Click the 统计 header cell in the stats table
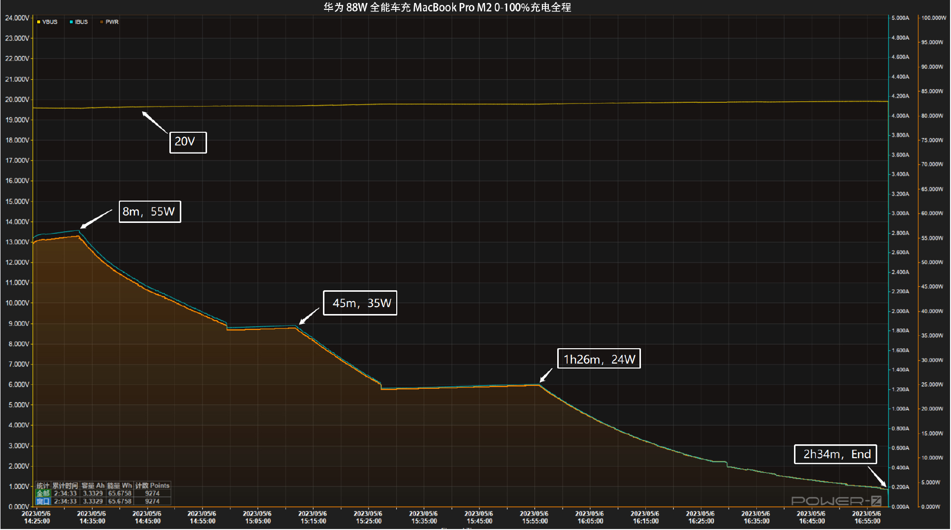This screenshot has width=951, height=530. 43,485
